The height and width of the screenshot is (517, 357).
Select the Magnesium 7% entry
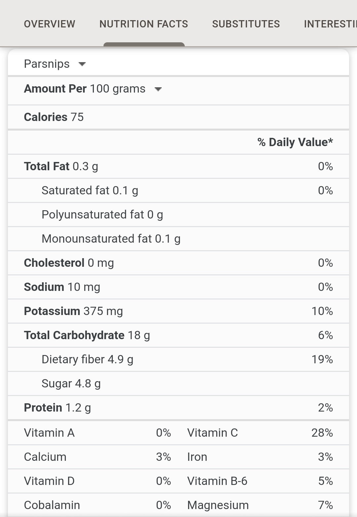click(x=259, y=505)
